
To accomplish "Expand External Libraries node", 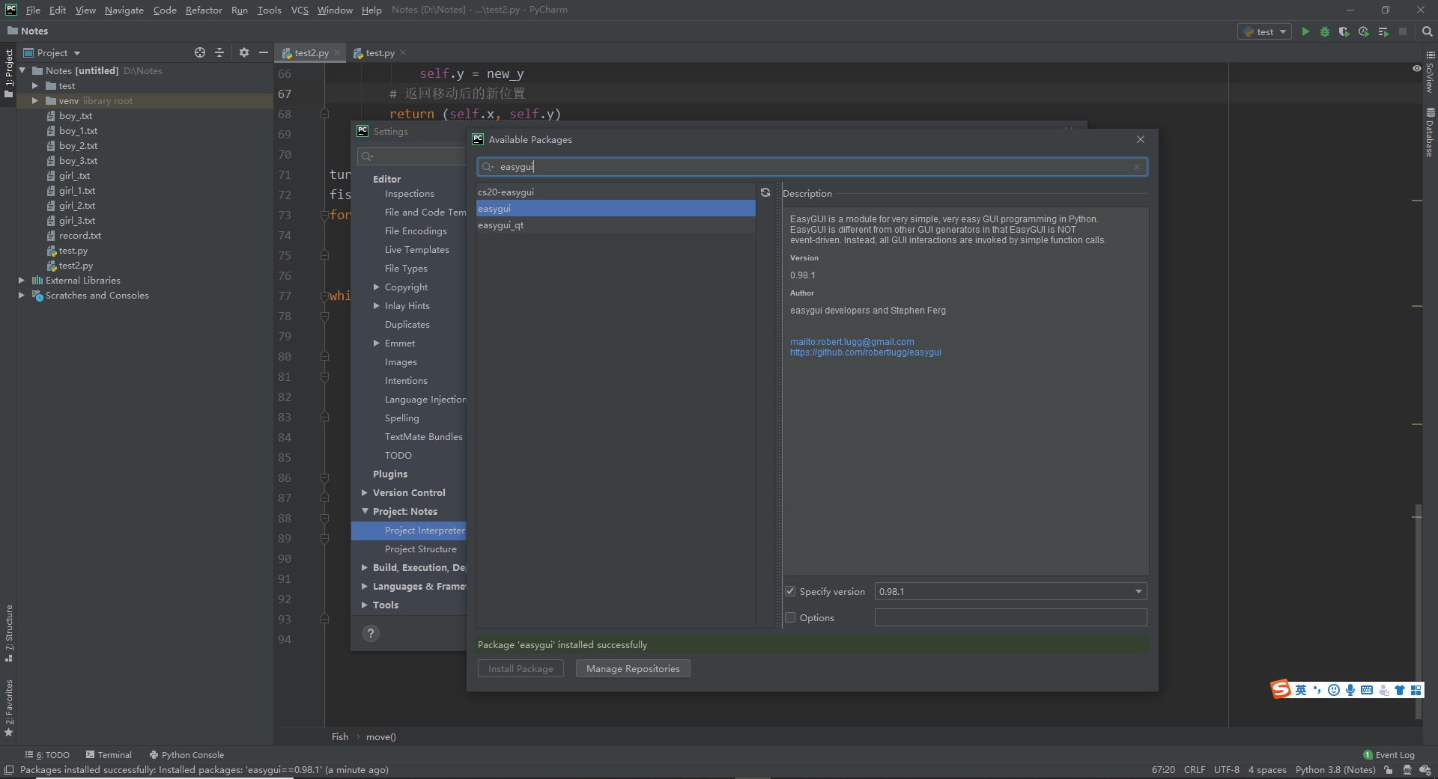I will 22,280.
